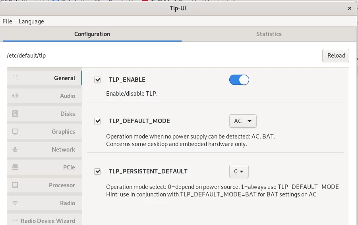
Task: Click the PCIe card icon in sidebar
Action: [x=15, y=167]
